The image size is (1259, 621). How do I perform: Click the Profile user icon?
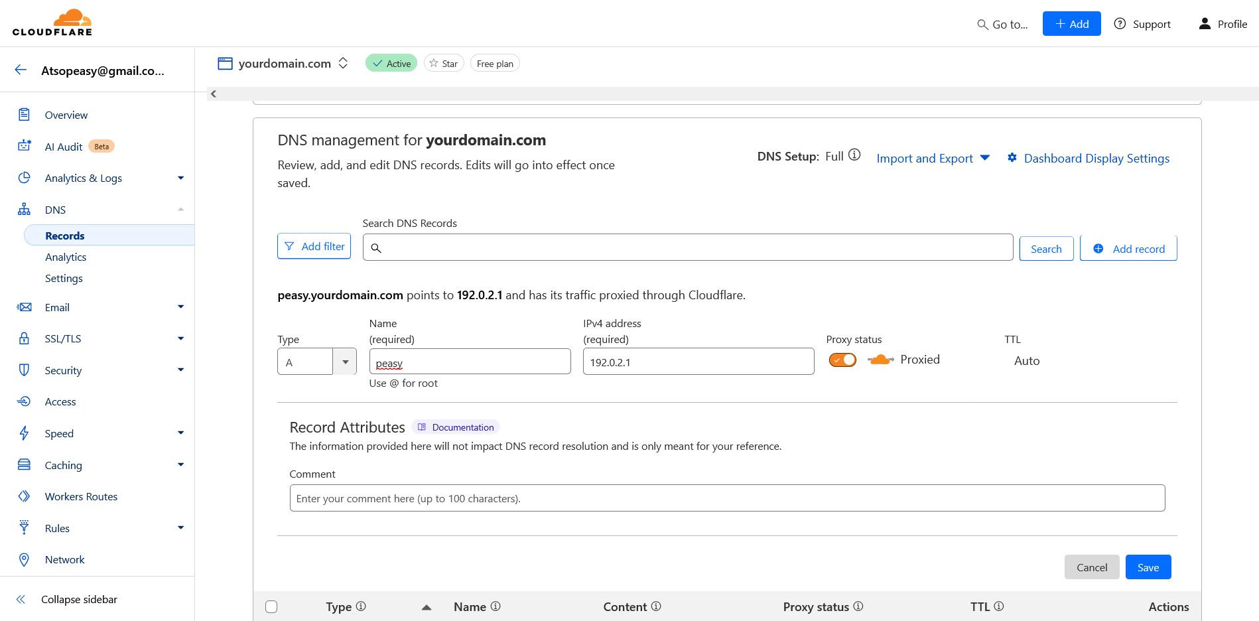1205,24
